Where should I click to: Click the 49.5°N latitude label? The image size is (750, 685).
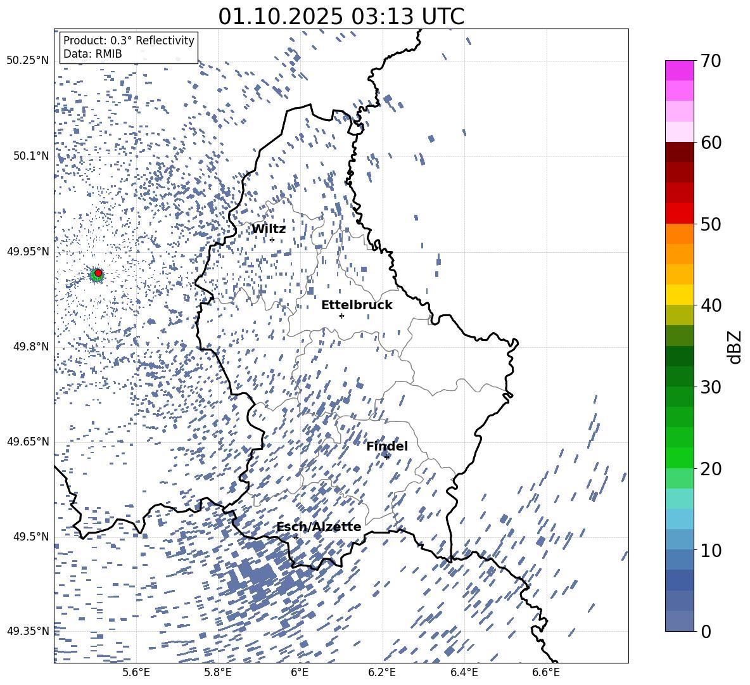point(30,537)
